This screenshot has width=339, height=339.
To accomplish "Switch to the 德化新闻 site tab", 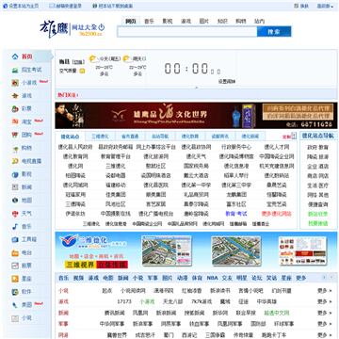I will (x=250, y=137).
